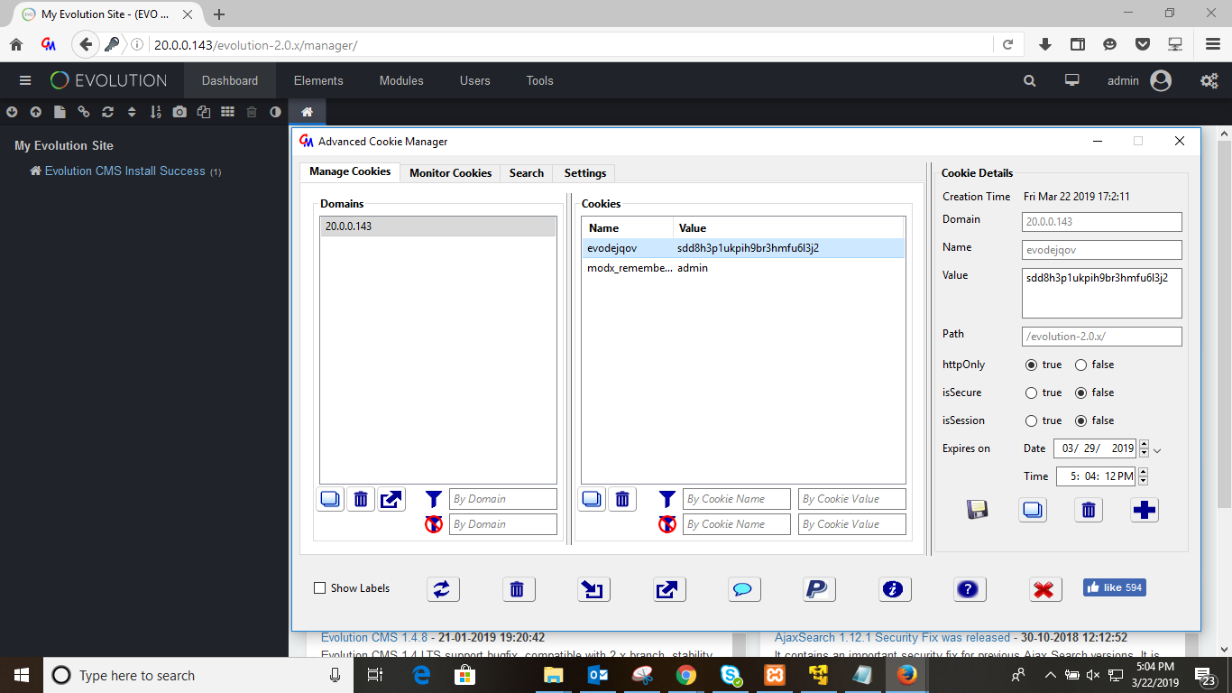Click the PayPal donate icon
1232x693 pixels.
click(819, 589)
